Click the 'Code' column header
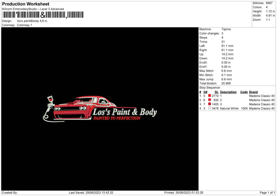The height and width of the screenshot is (196, 277). [244, 92]
